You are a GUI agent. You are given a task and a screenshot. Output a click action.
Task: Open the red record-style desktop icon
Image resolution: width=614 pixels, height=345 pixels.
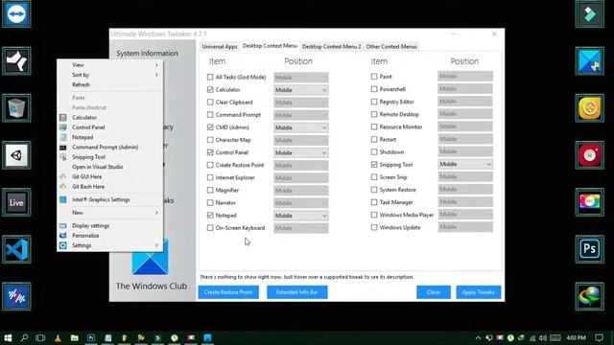tap(590, 155)
